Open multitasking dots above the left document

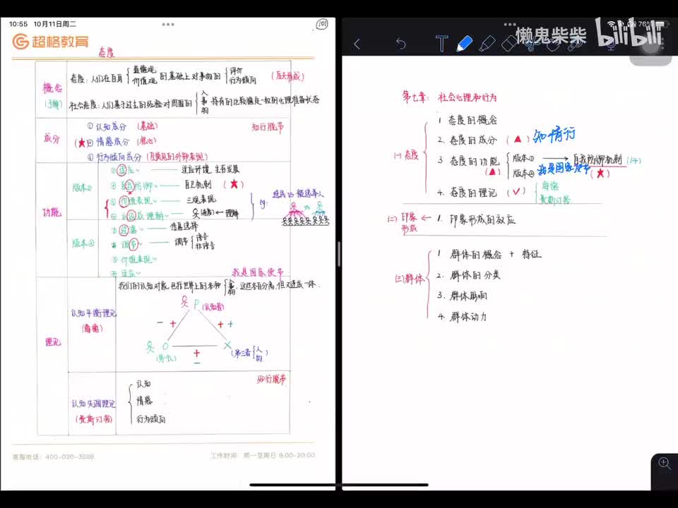[x=168, y=24]
